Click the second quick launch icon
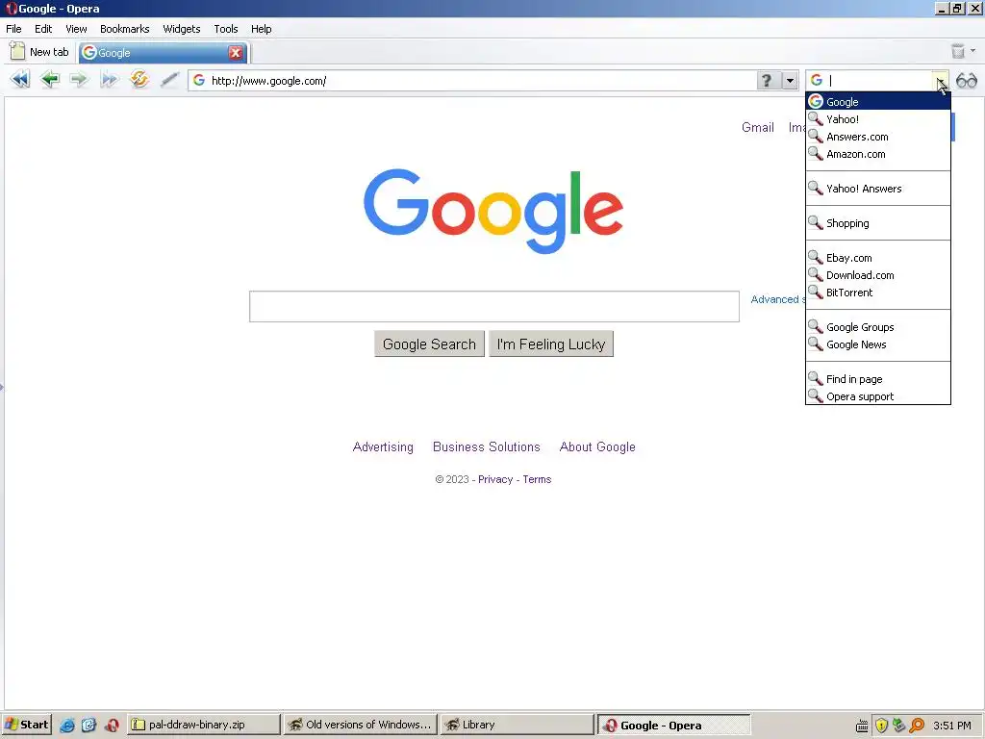The image size is (985, 739). tap(88, 726)
